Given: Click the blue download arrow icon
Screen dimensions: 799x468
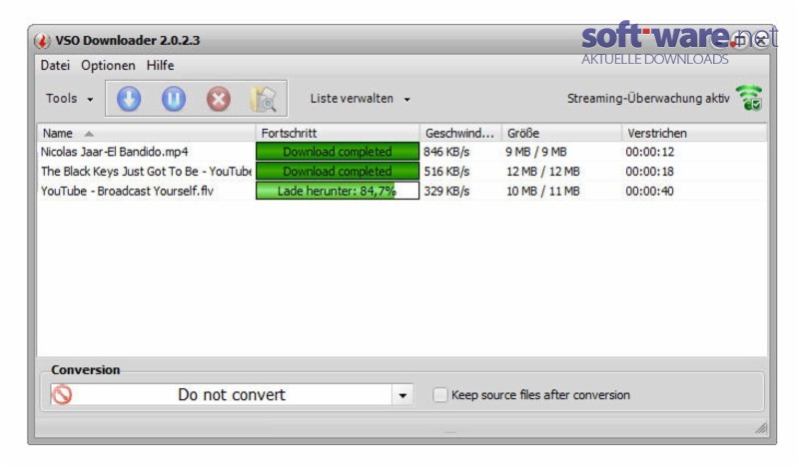Looking at the screenshot, I should (x=129, y=99).
